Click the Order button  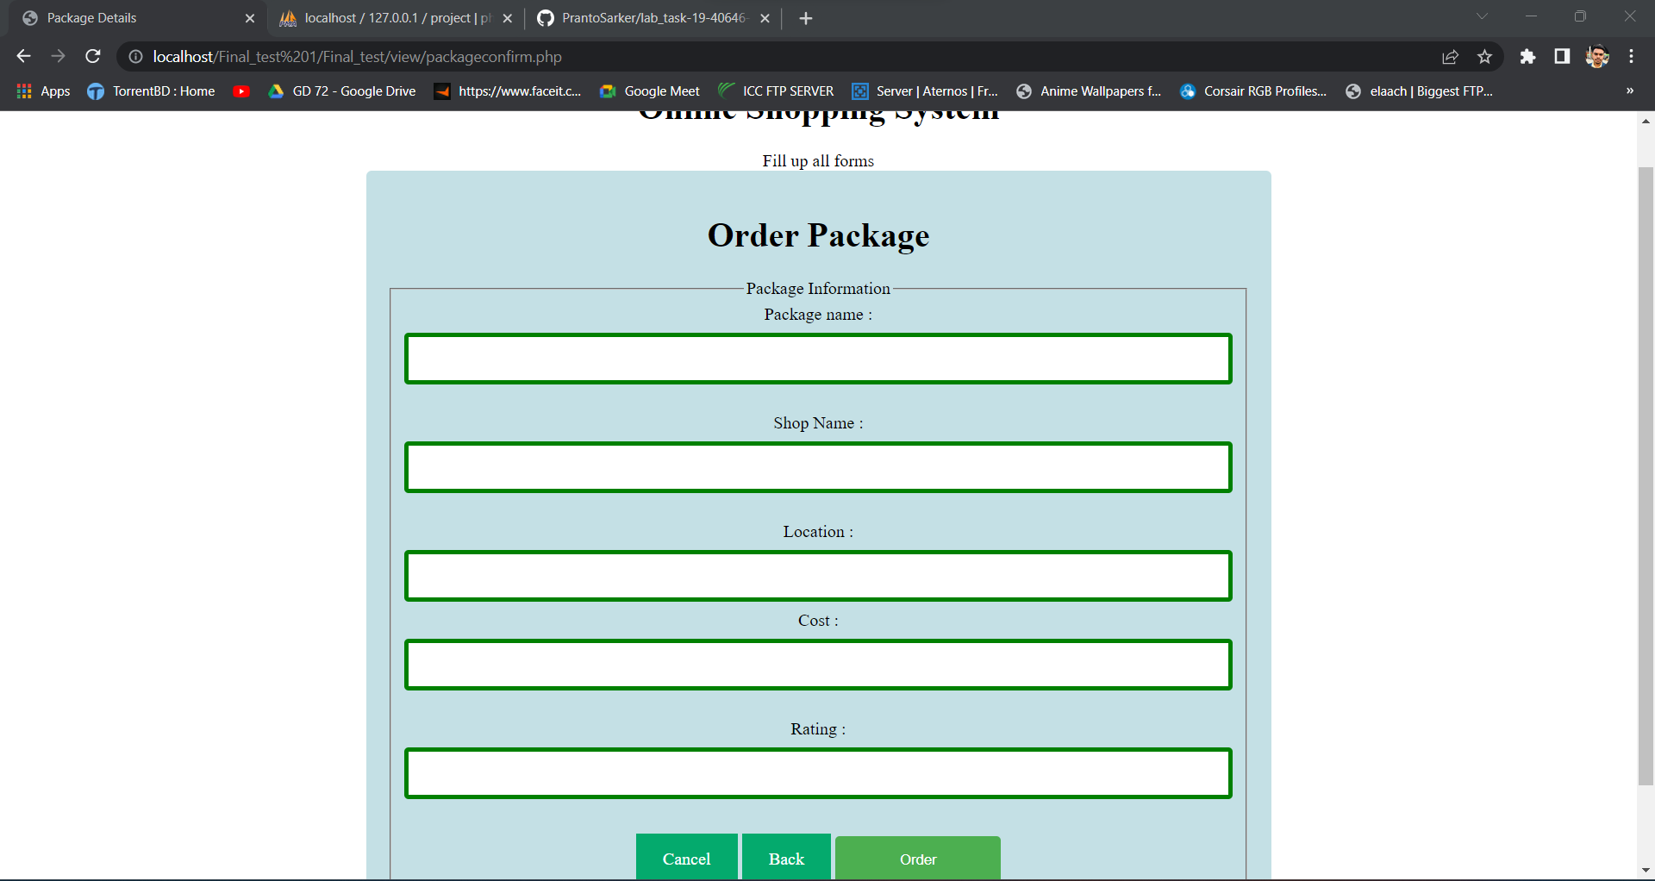[917, 859]
